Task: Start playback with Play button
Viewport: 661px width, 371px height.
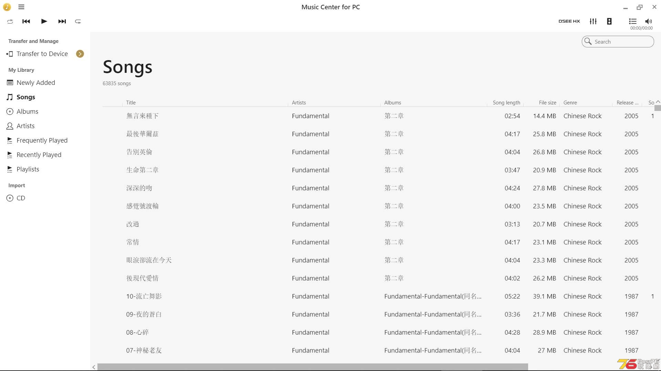Action: (44, 21)
